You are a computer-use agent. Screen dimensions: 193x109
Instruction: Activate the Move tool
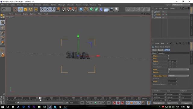click(20, 9)
